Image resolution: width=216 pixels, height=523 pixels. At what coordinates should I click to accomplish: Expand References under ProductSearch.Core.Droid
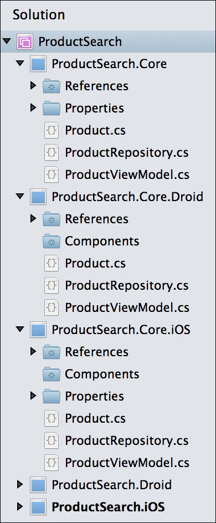click(x=33, y=218)
